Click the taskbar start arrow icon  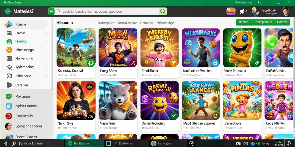pos(5,144)
